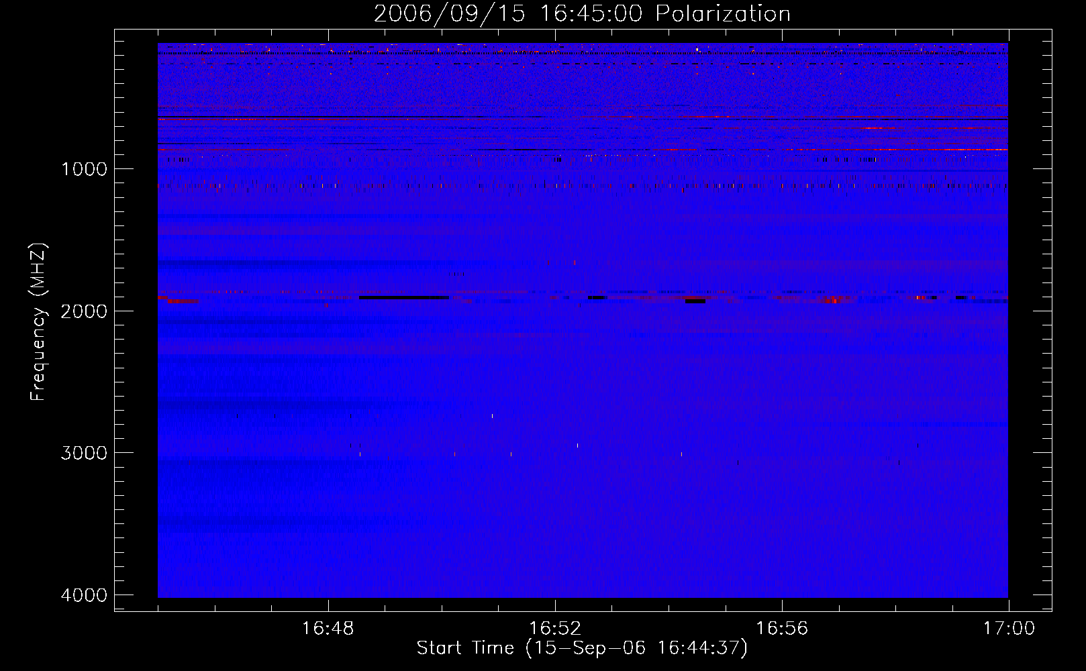This screenshot has width=1086, height=671.
Task: Click the black margin strip right of the spectrogram
Action: click(x=1030, y=322)
